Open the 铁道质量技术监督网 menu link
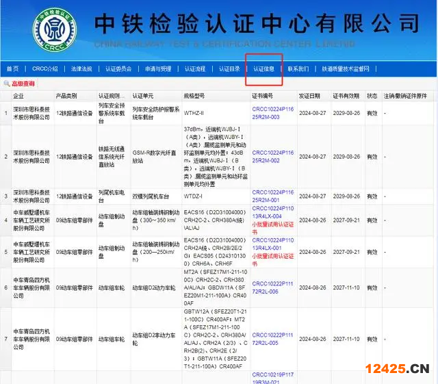 click(346, 68)
